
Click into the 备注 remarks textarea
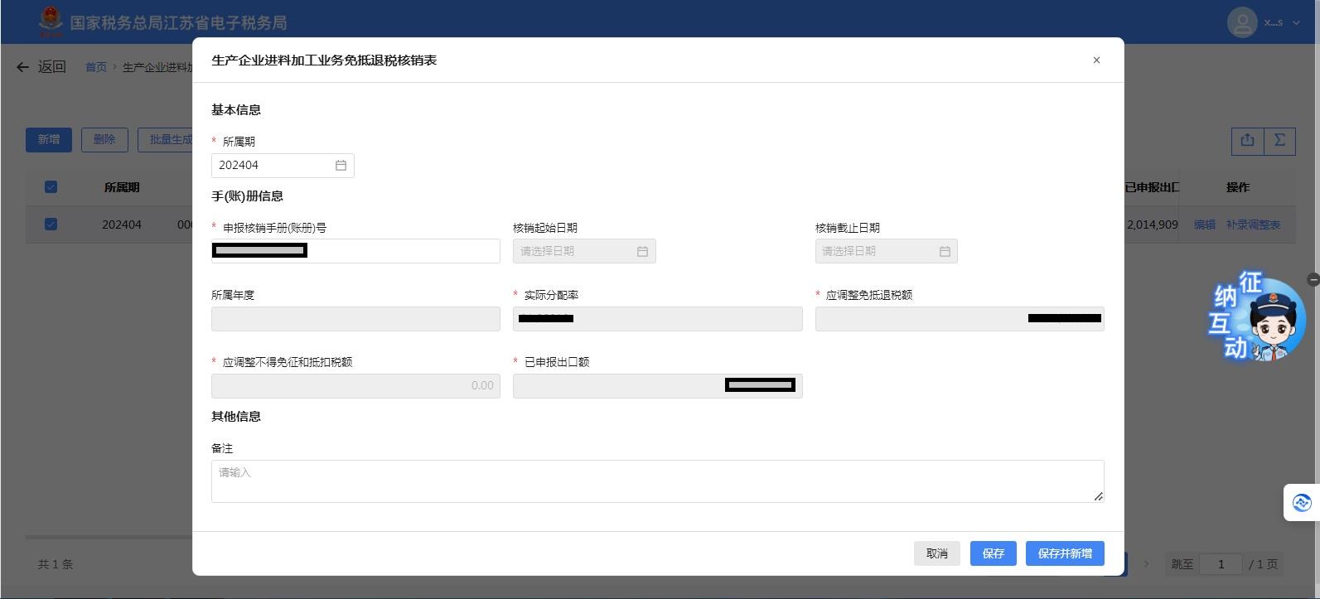[x=656, y=481]
